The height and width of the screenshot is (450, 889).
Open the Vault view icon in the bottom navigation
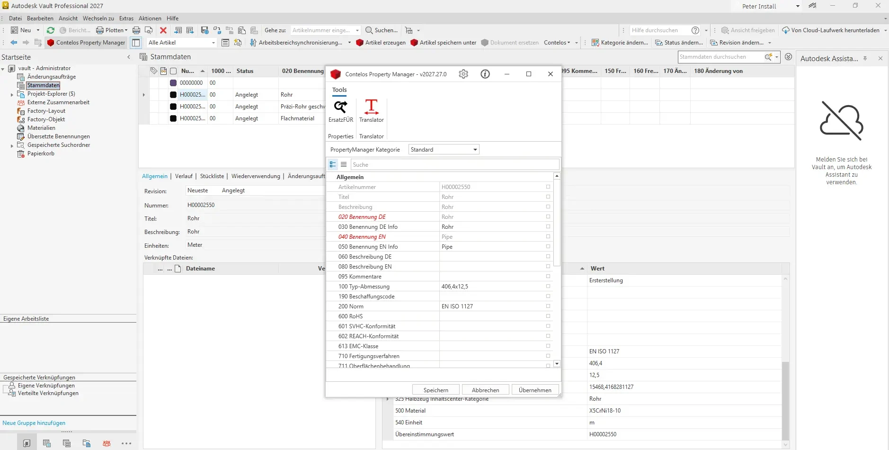(27, 443)
